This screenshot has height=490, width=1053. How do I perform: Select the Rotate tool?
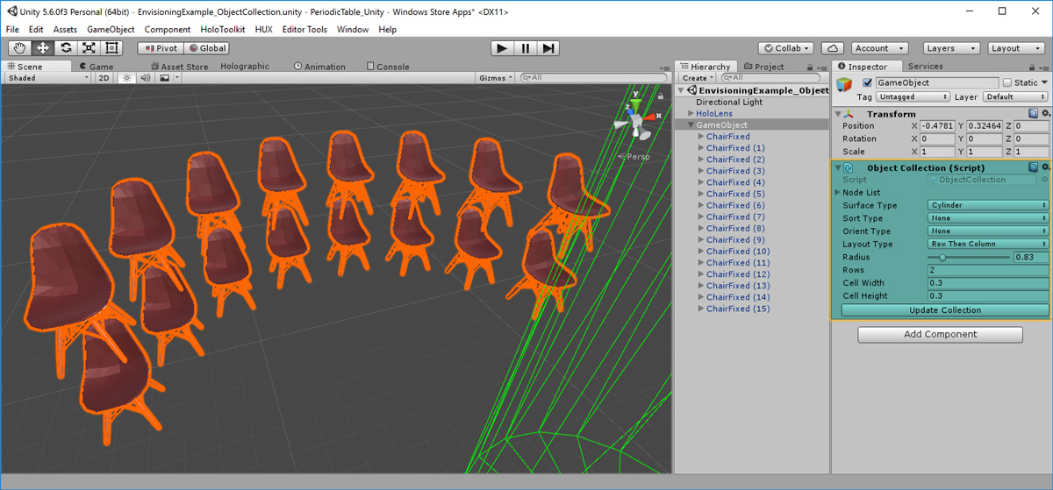pos(66,48)
